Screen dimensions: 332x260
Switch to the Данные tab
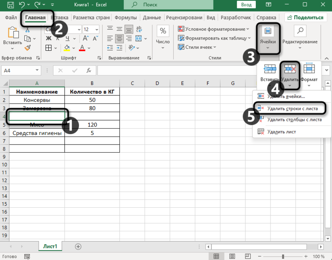click(x=152, y=18)
